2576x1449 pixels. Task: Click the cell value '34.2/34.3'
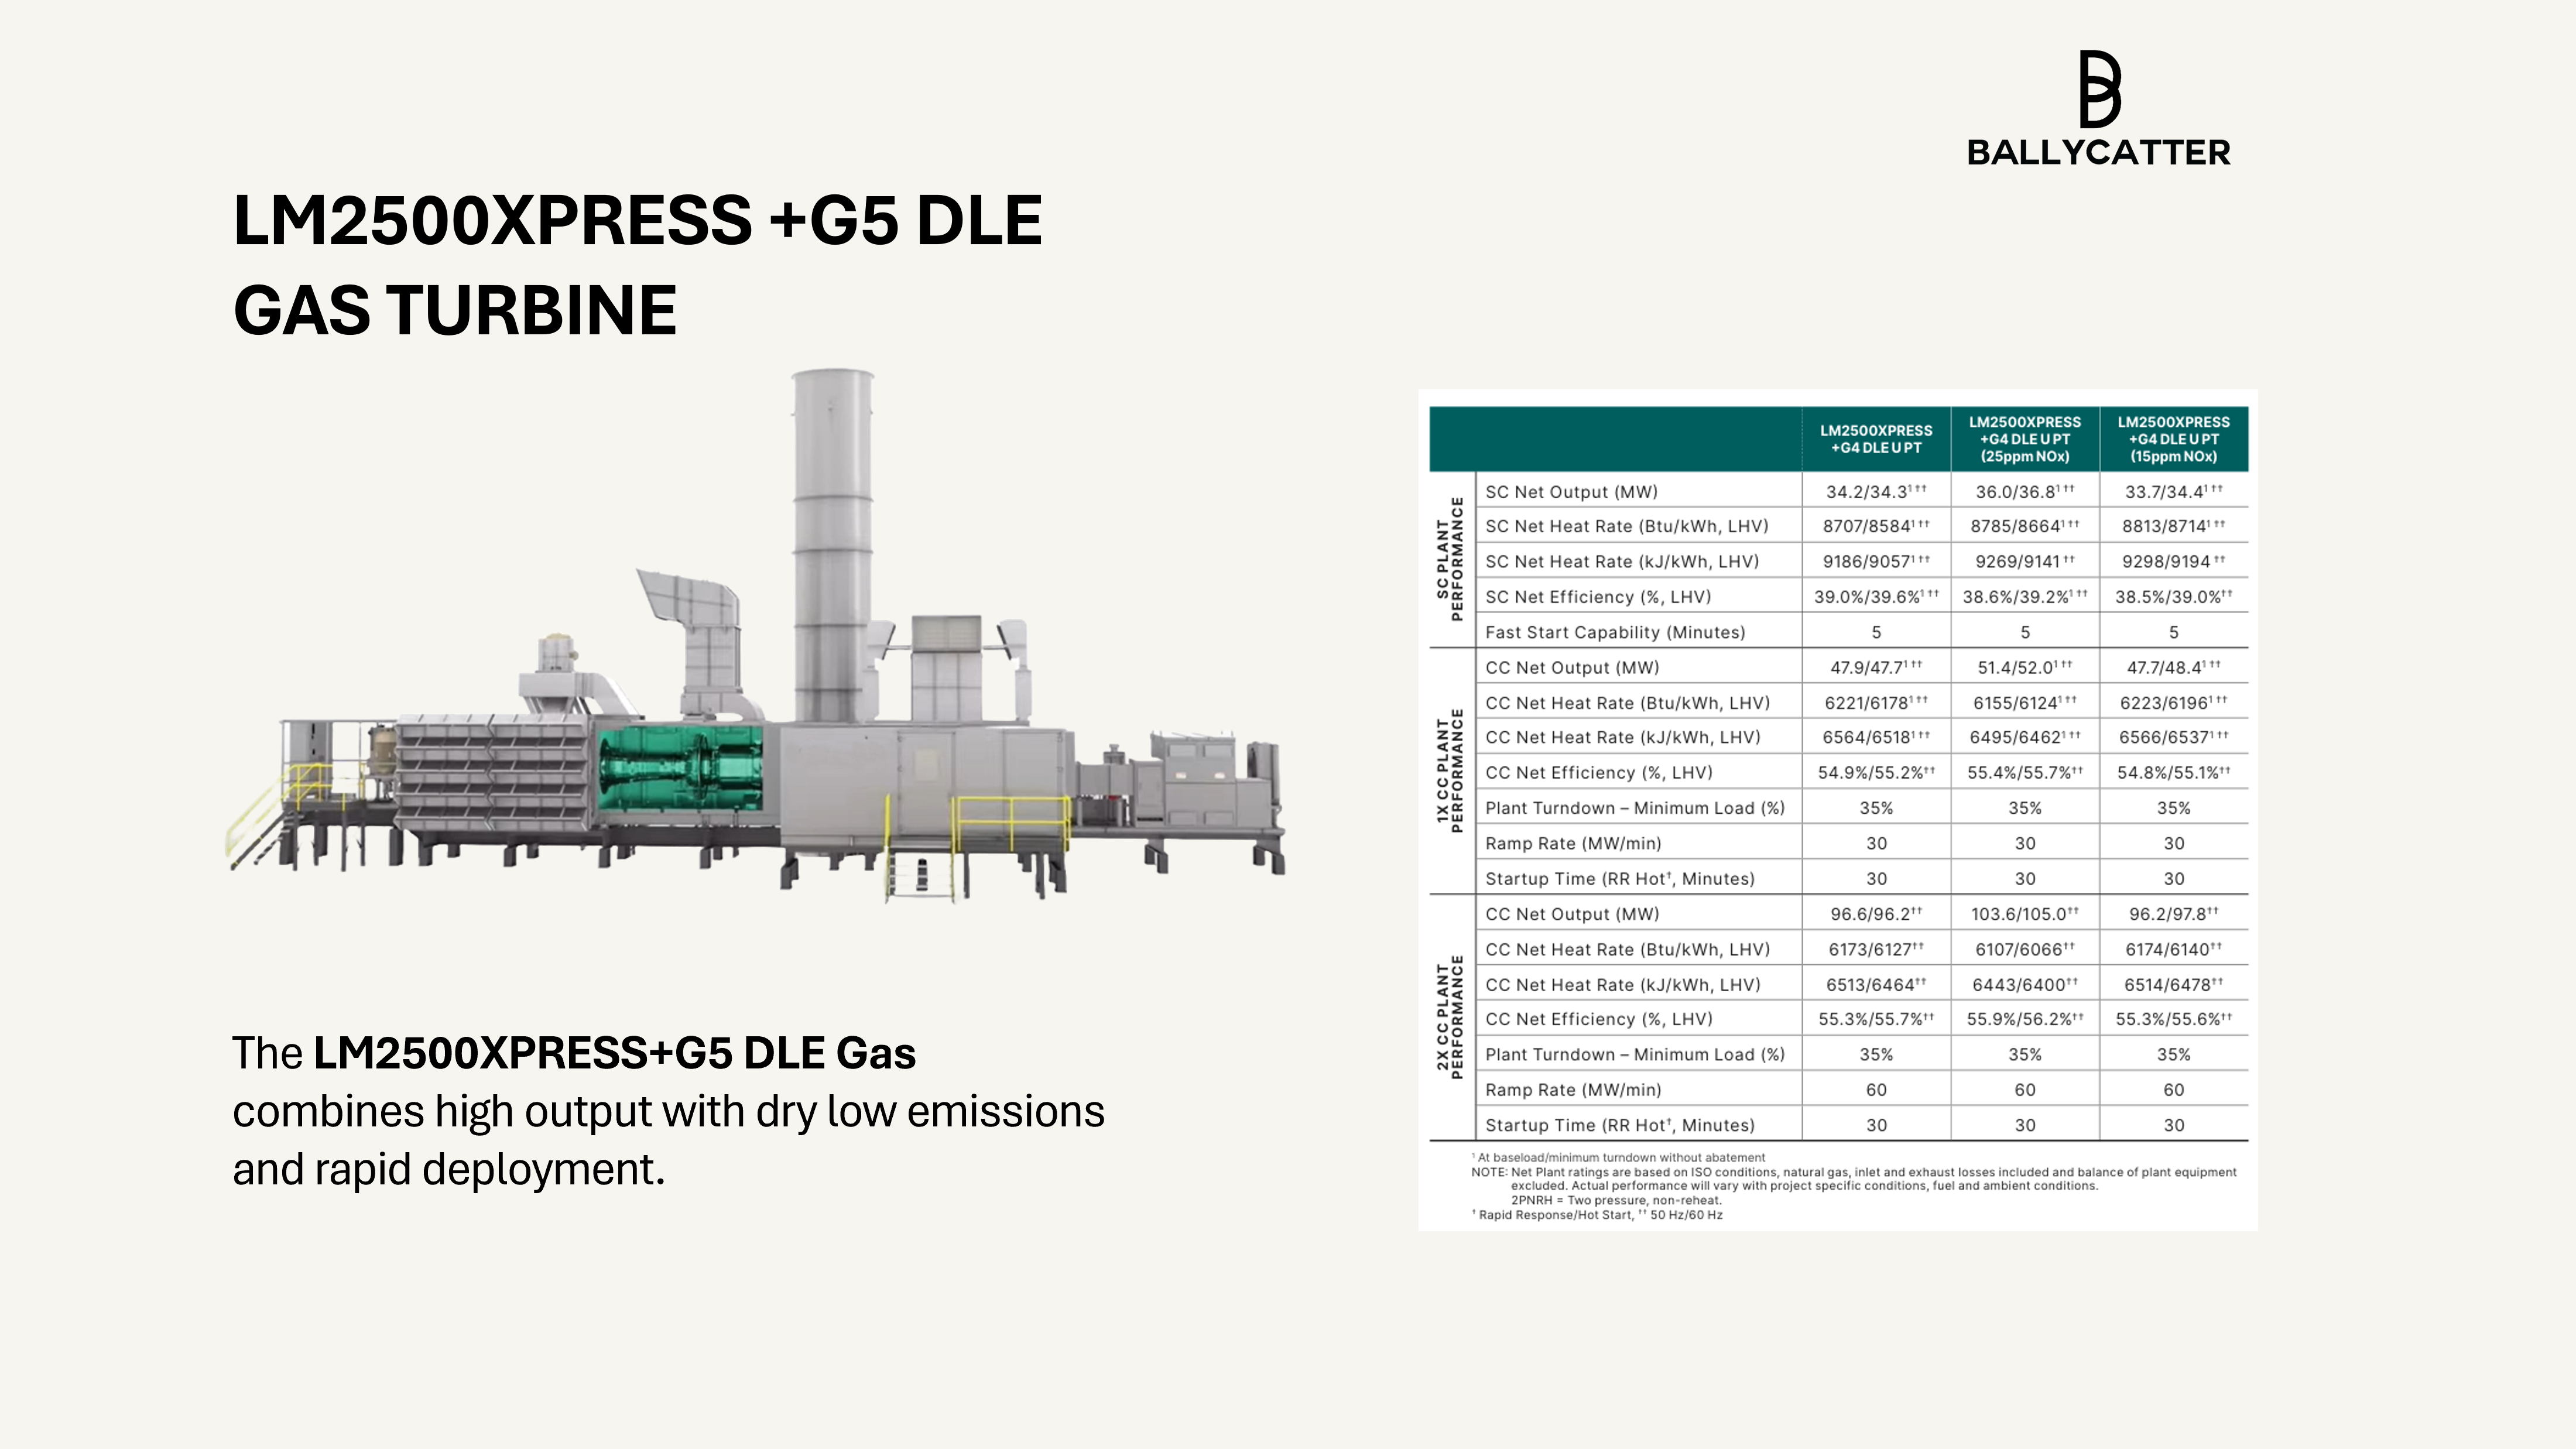click(1876, 491)
